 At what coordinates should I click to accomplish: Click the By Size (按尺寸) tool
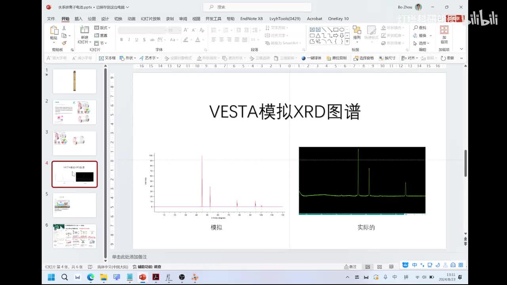[387, 58]
